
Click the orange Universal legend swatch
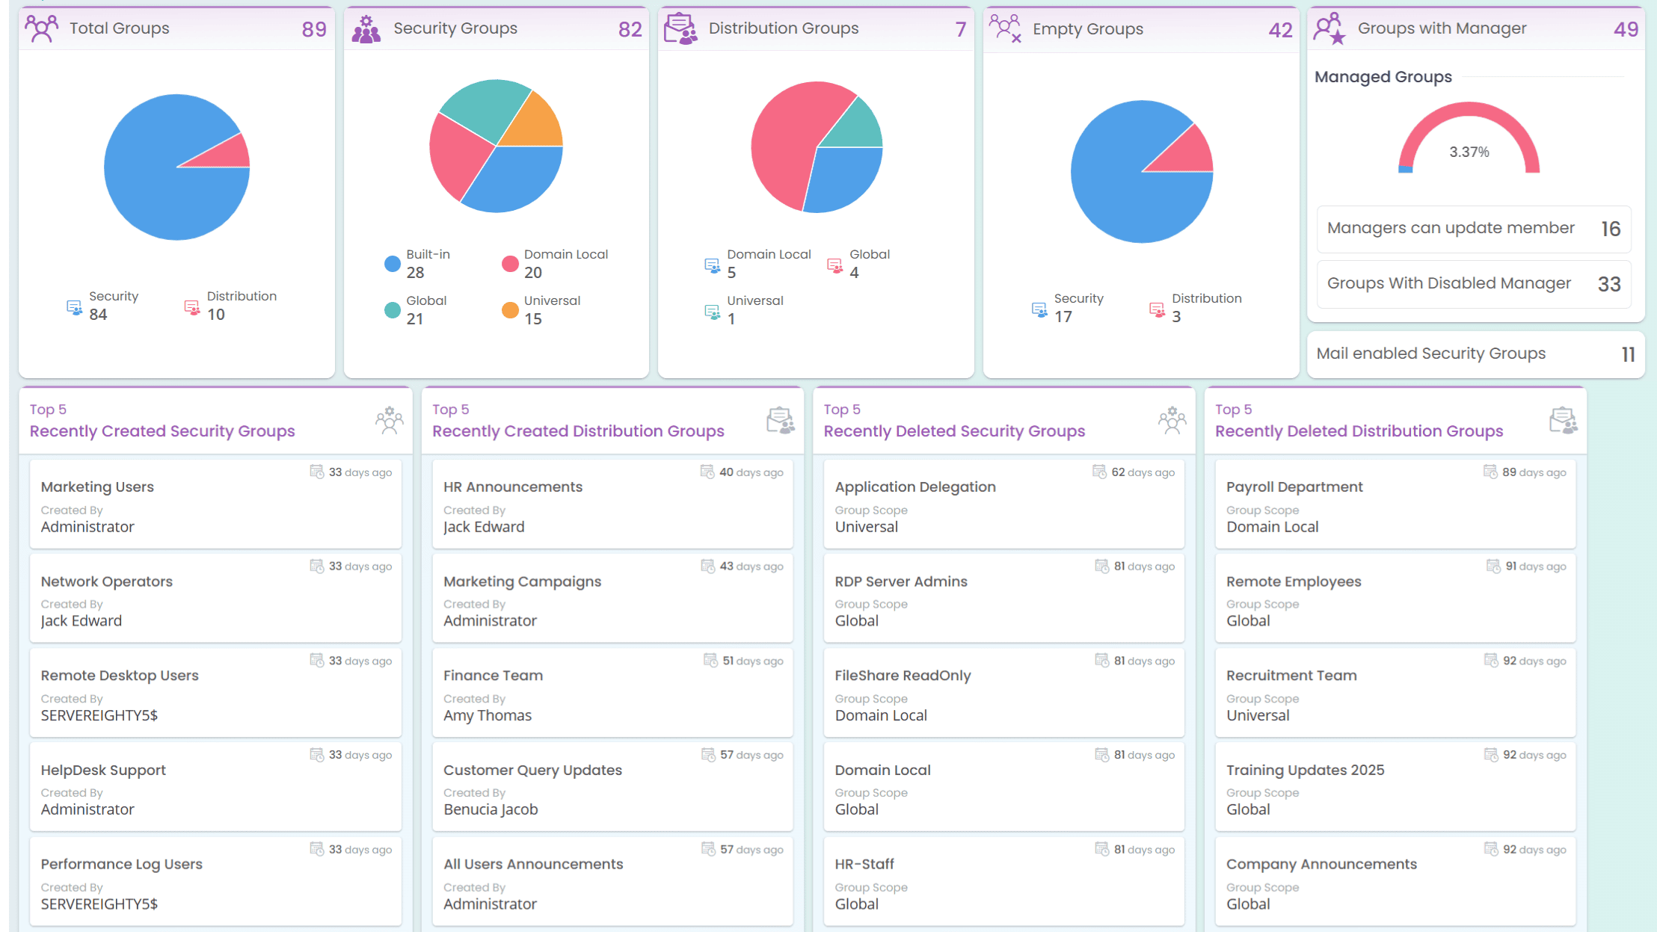click(x=510, y=309)
